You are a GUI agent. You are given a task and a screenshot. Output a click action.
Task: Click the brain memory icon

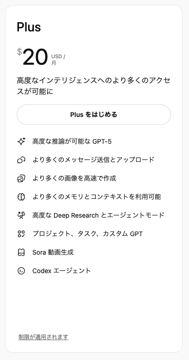[x=21, y=197]
